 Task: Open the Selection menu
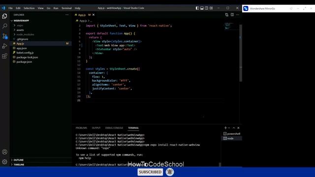pos(29,8)
